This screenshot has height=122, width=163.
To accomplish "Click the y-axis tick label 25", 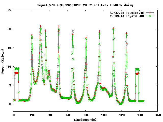I will pyautogui.click(x=9, y=10).
